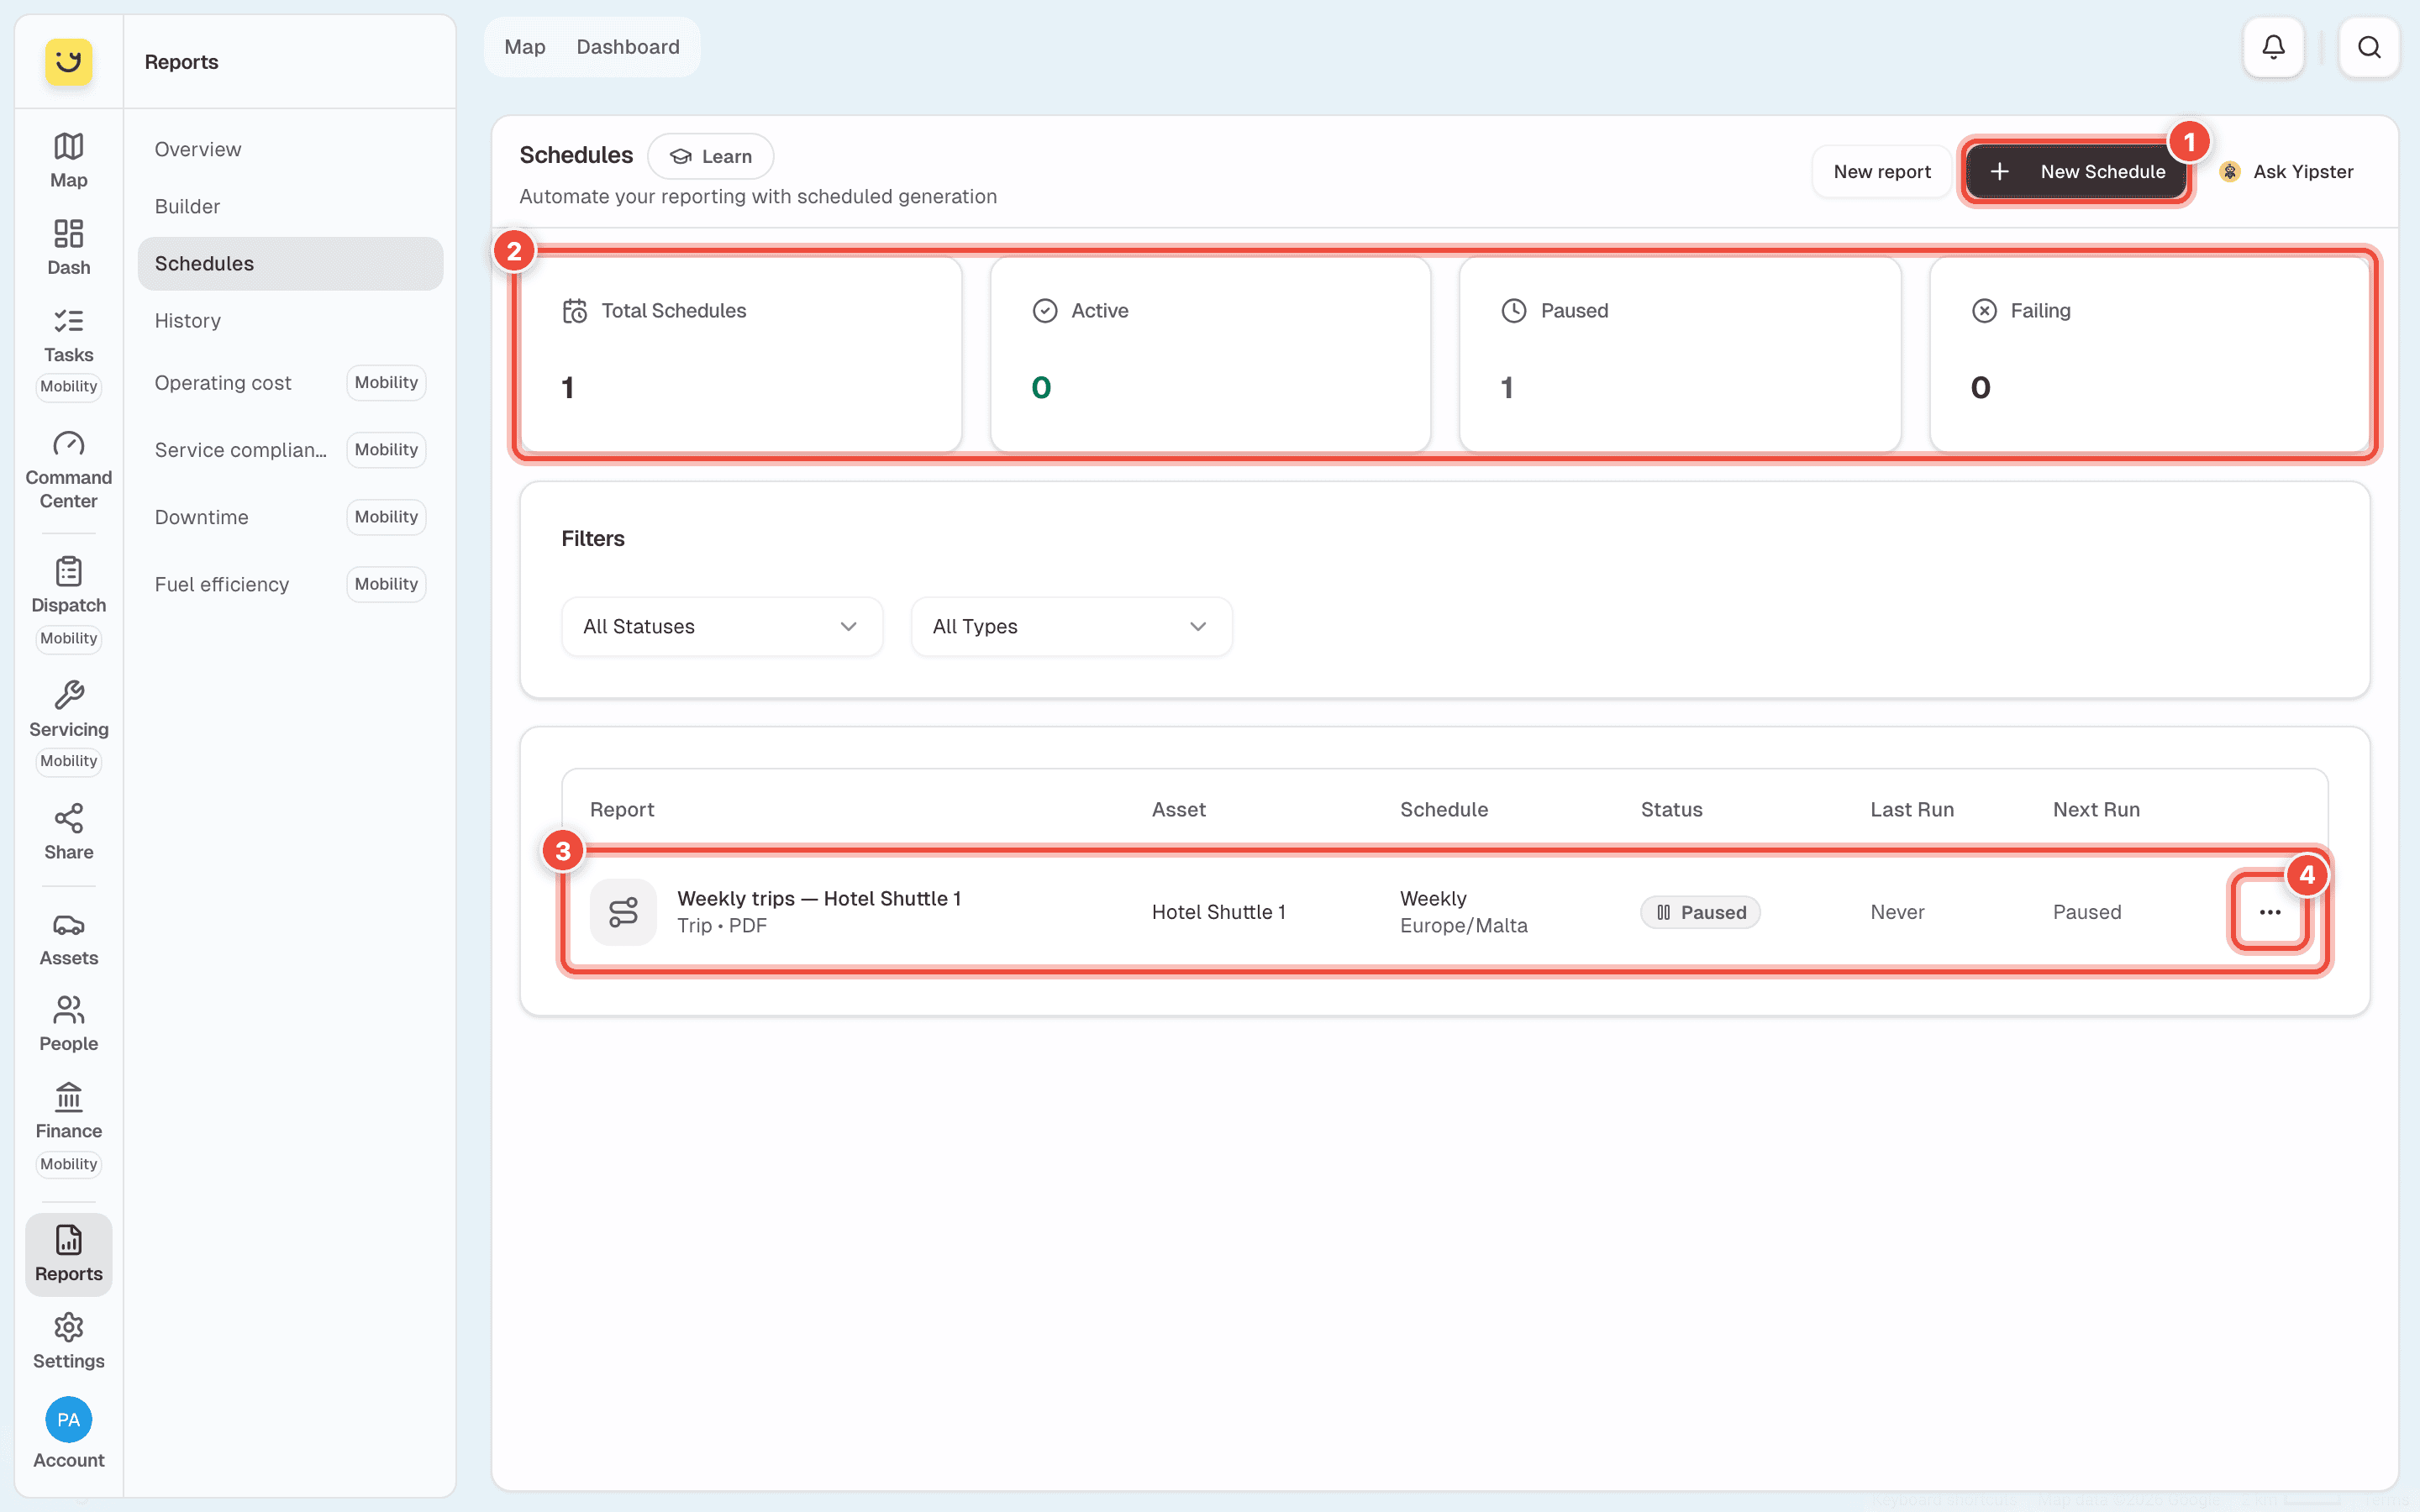Open Operating cost report
Viewport: 2420px width, 1512px height.
click(x=290, y=383)
